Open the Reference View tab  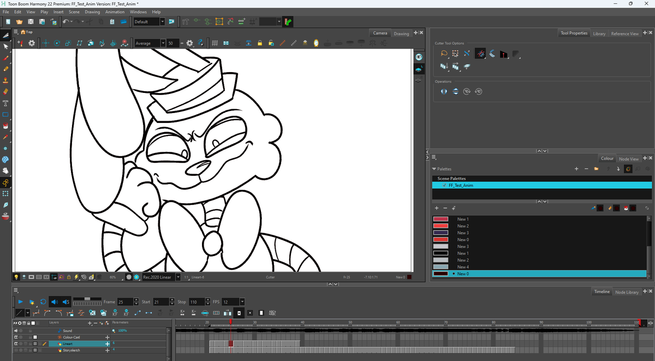pos(624,33)
